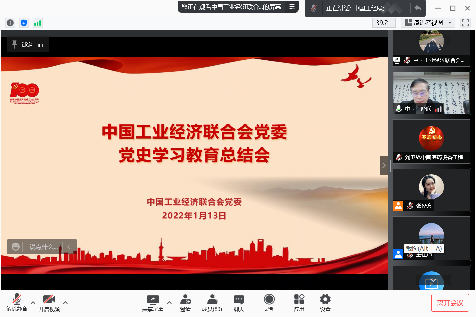Open meeting 设置 settings
The width and height of the screenshot is (476, 317).
(325, 302)
